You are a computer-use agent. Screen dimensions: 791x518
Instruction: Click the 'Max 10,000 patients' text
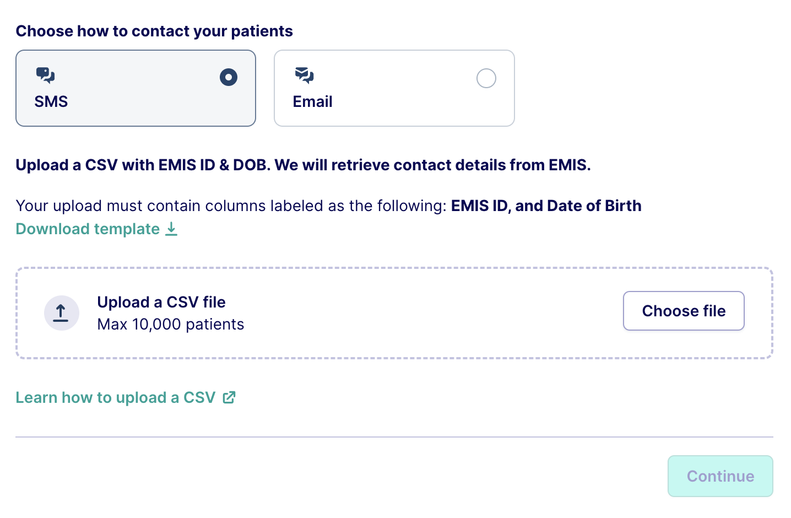pyautogui.click(x=171, y=325)
